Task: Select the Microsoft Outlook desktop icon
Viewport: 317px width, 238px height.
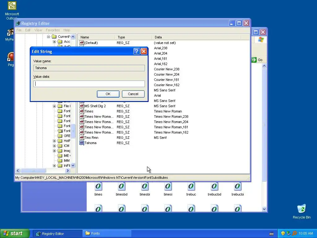Action: tap(12, 11)
